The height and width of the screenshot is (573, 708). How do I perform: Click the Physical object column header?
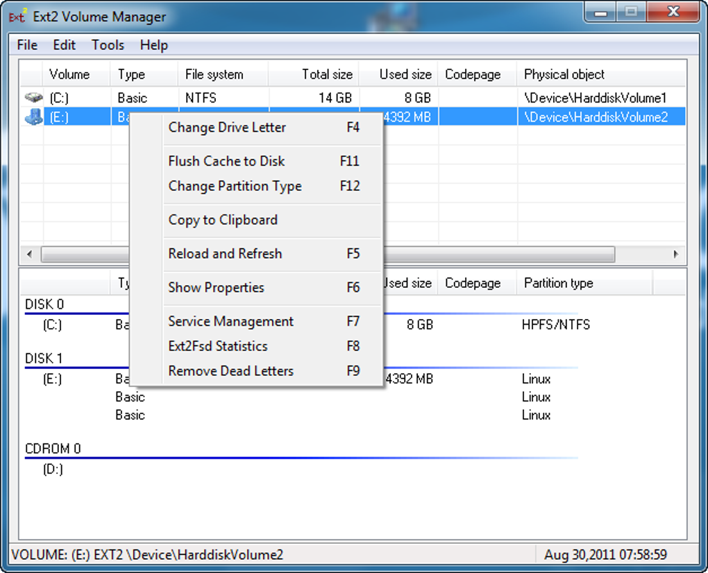601,74
